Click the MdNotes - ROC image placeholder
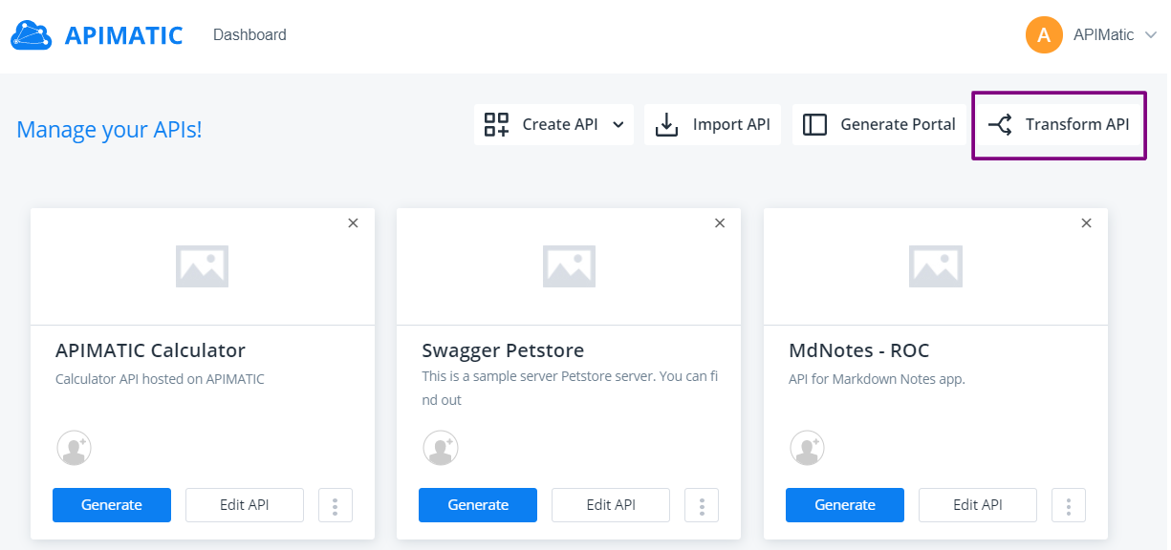Viewport: 1171px width, 550px height. coord(935,266)
